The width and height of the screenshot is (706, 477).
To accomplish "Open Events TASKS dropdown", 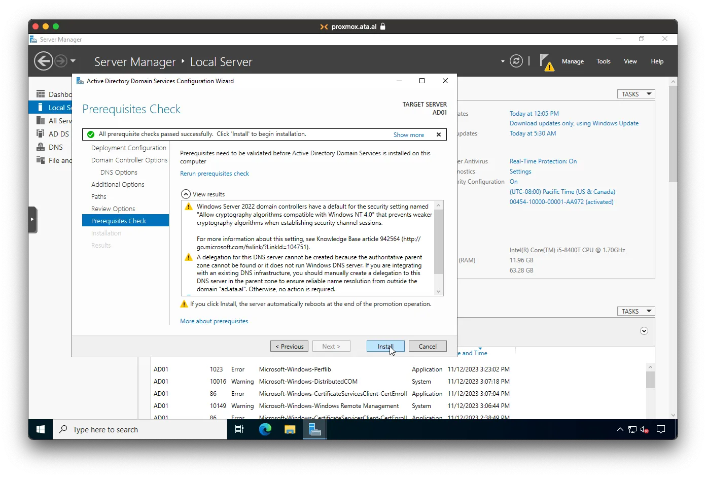I will pyautogui.click(x=636, y=311).
